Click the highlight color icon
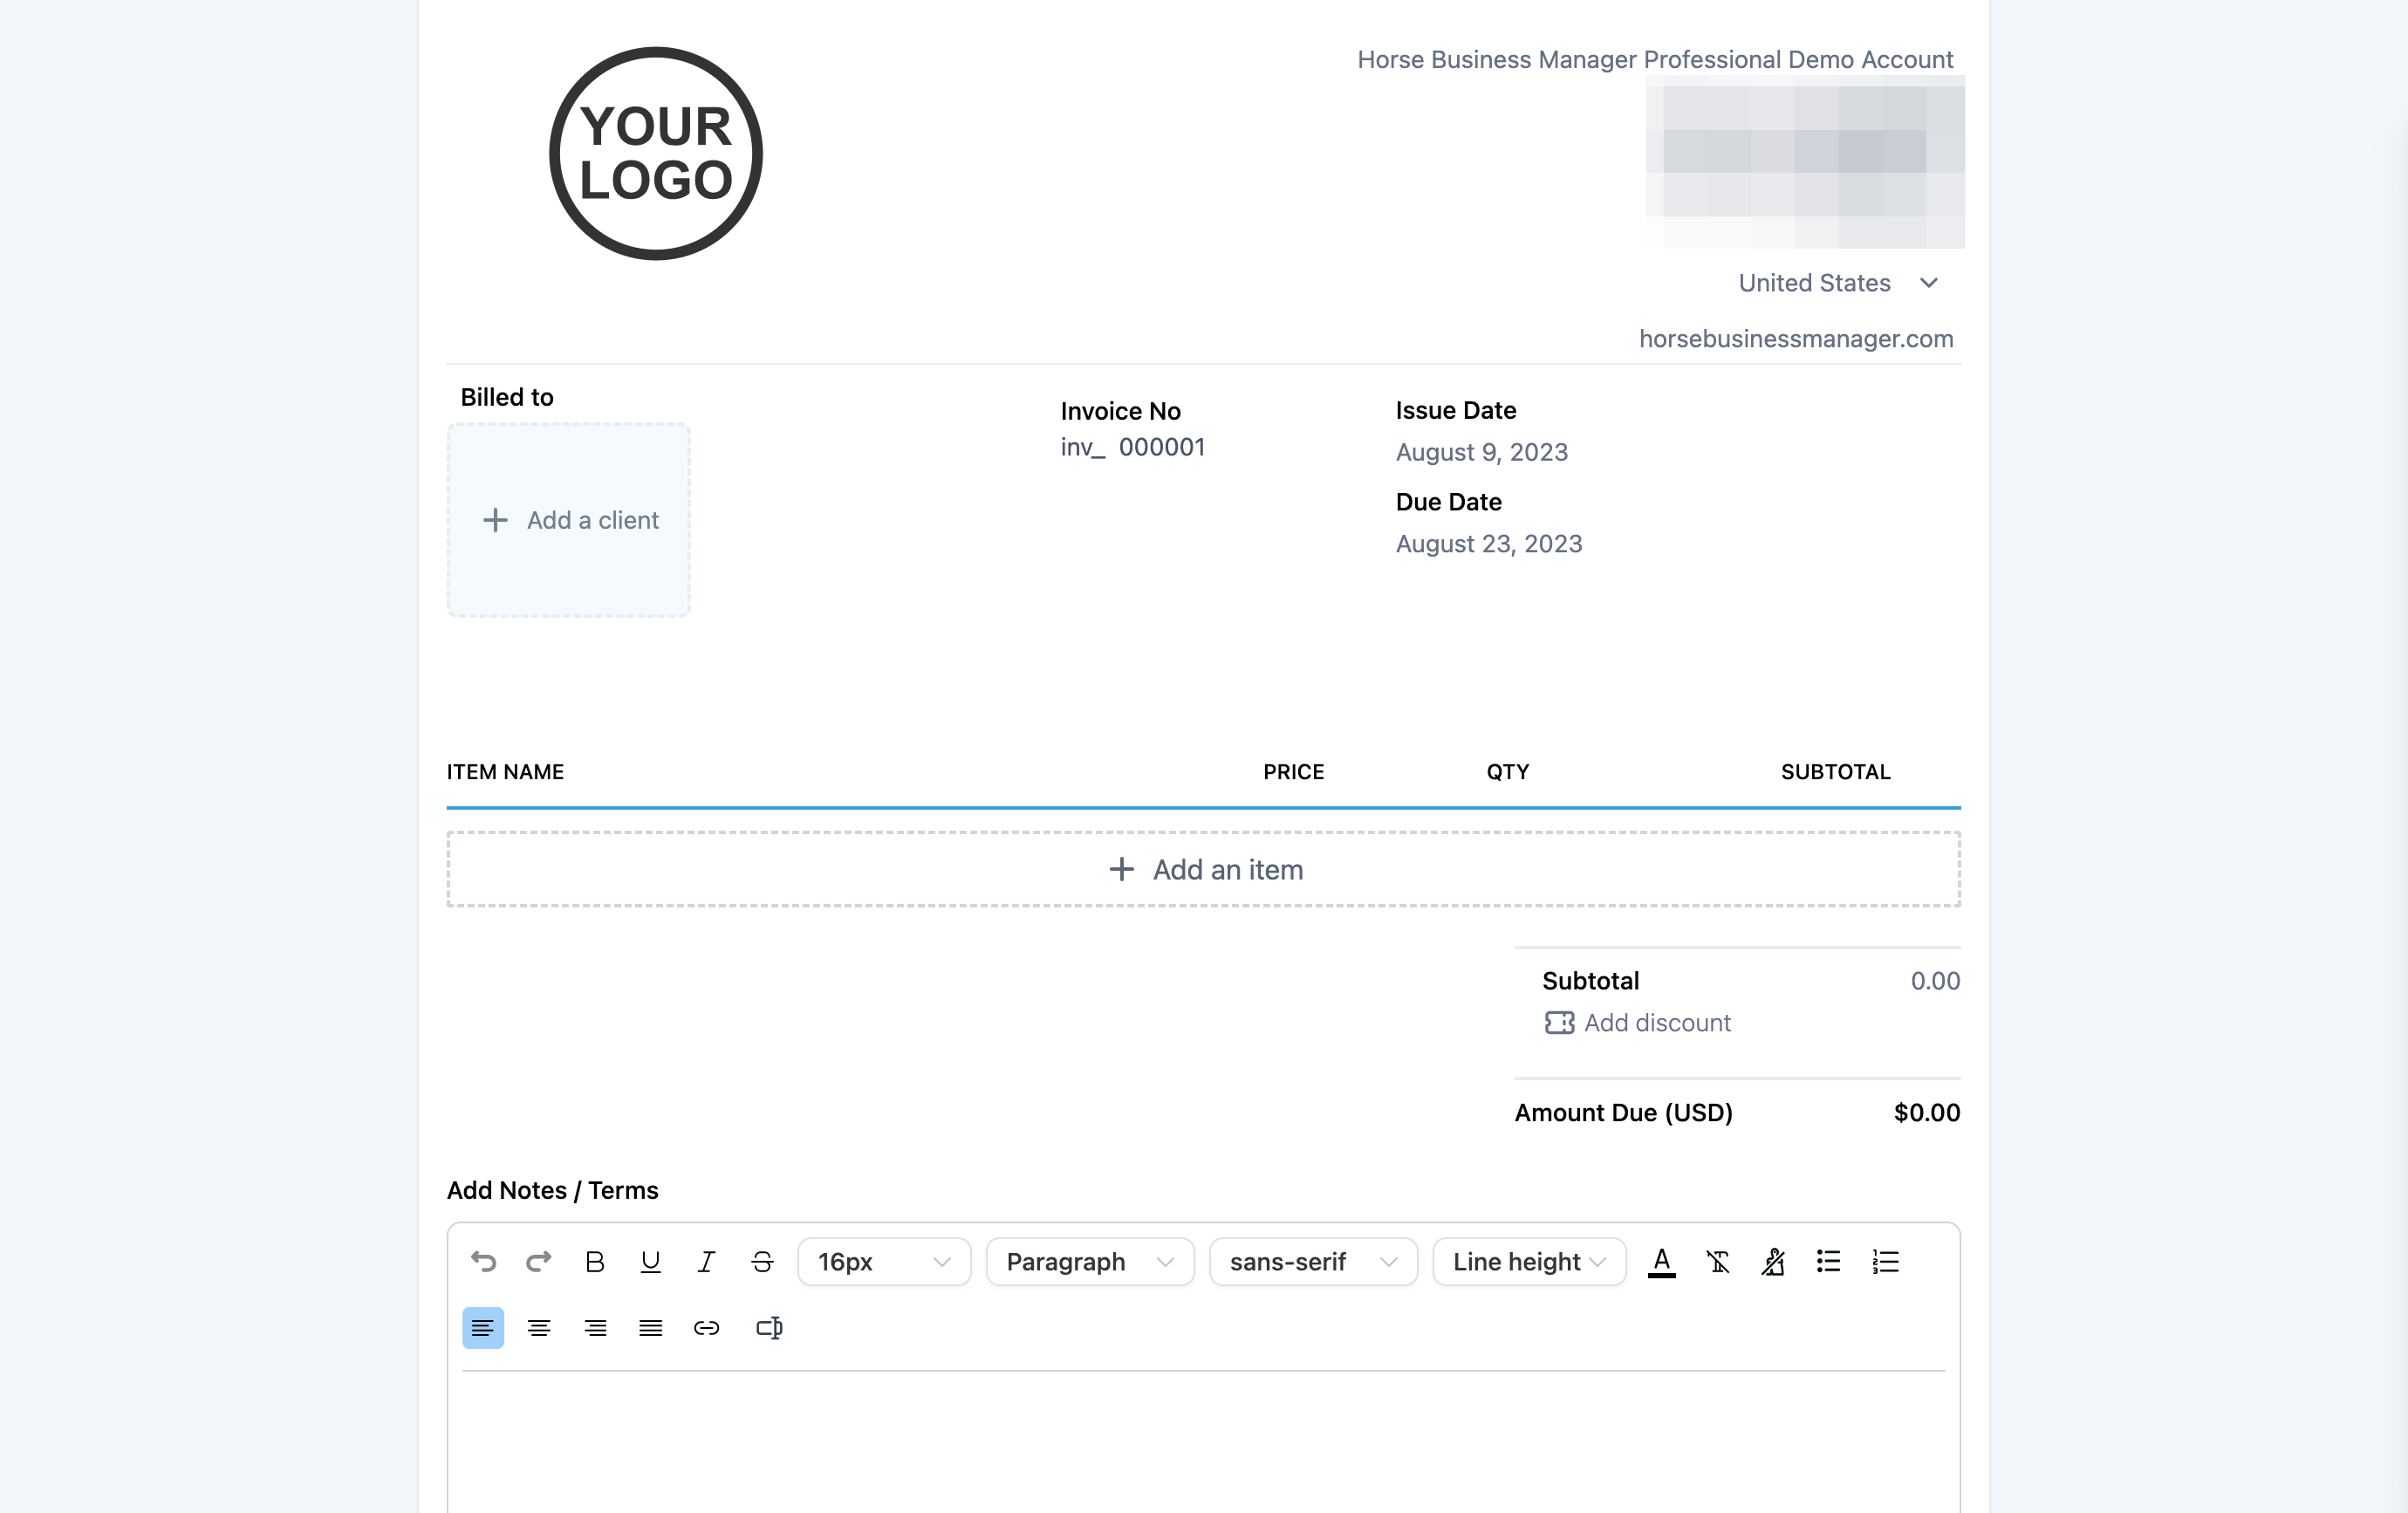Image resolution: width=2408 pixels, height=1513 pixels. point(1773,1262)
